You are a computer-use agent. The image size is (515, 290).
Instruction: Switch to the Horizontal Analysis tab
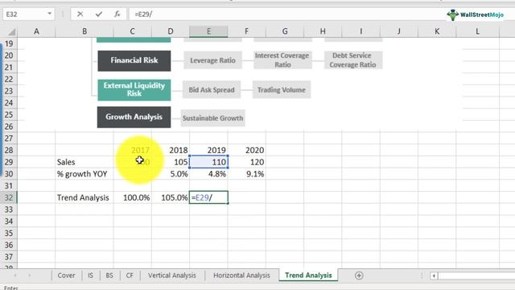(241, 275)
